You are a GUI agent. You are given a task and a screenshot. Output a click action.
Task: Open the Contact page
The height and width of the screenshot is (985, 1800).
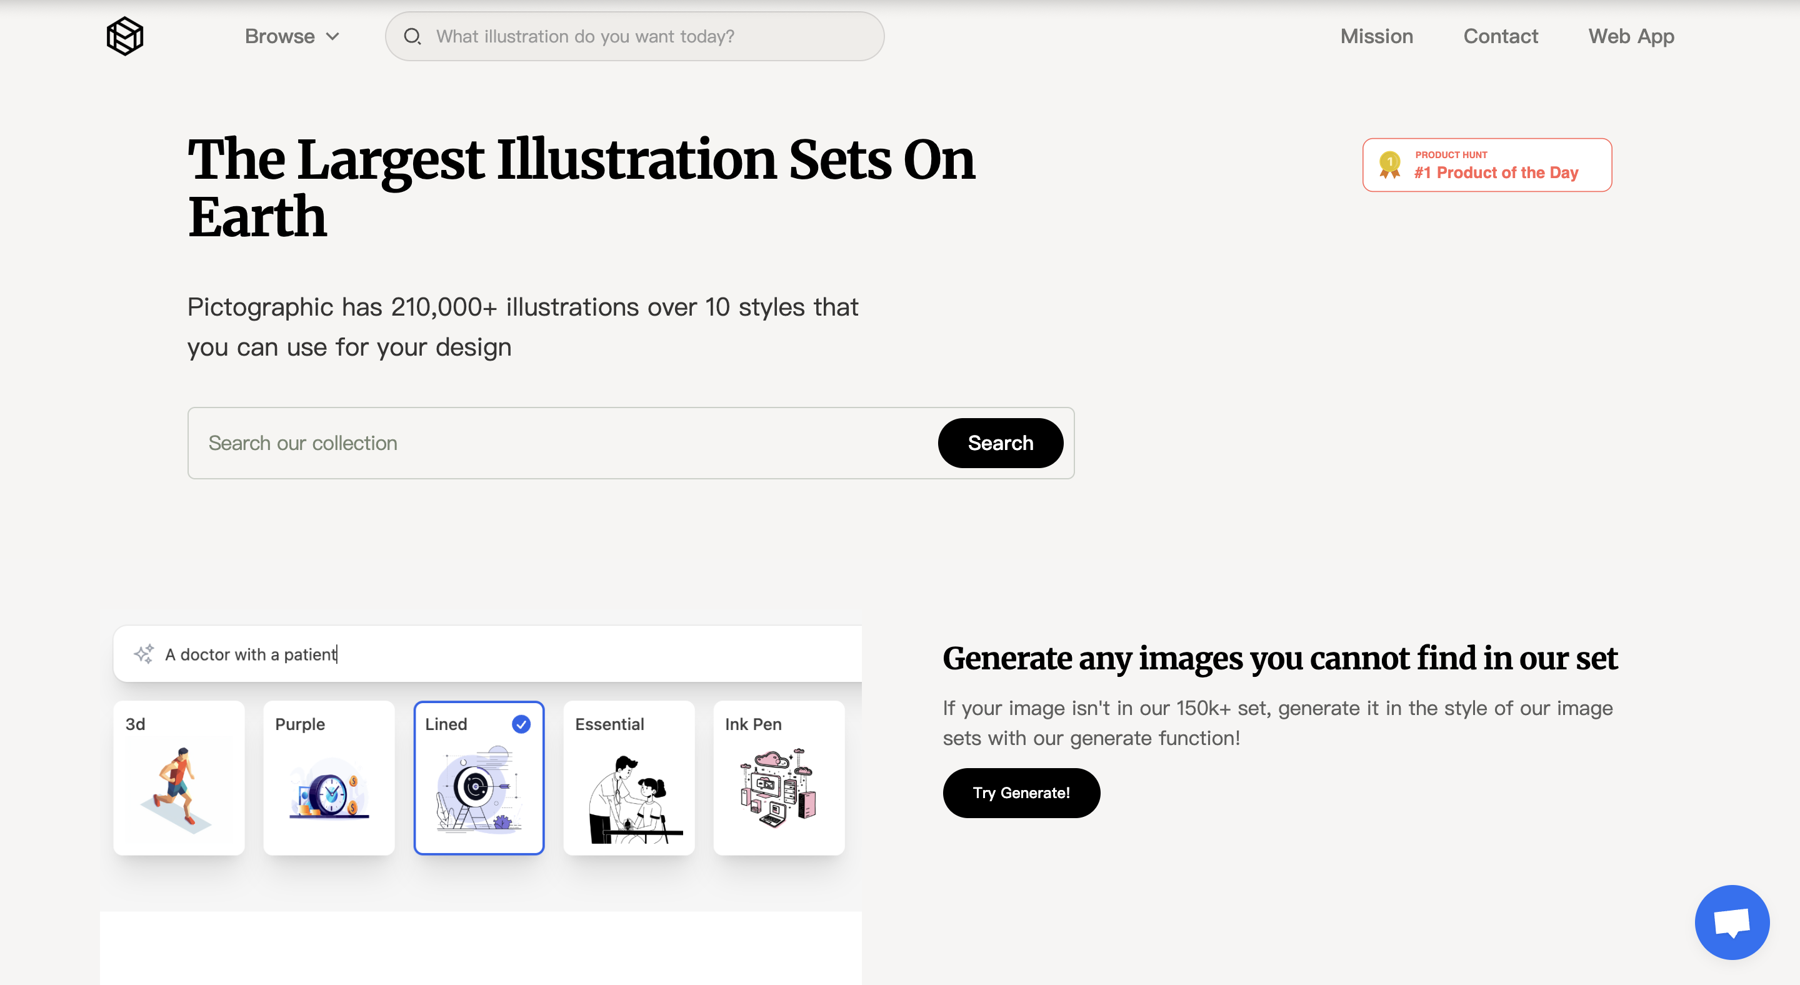pyautogui.click(x=1500, y=36)
